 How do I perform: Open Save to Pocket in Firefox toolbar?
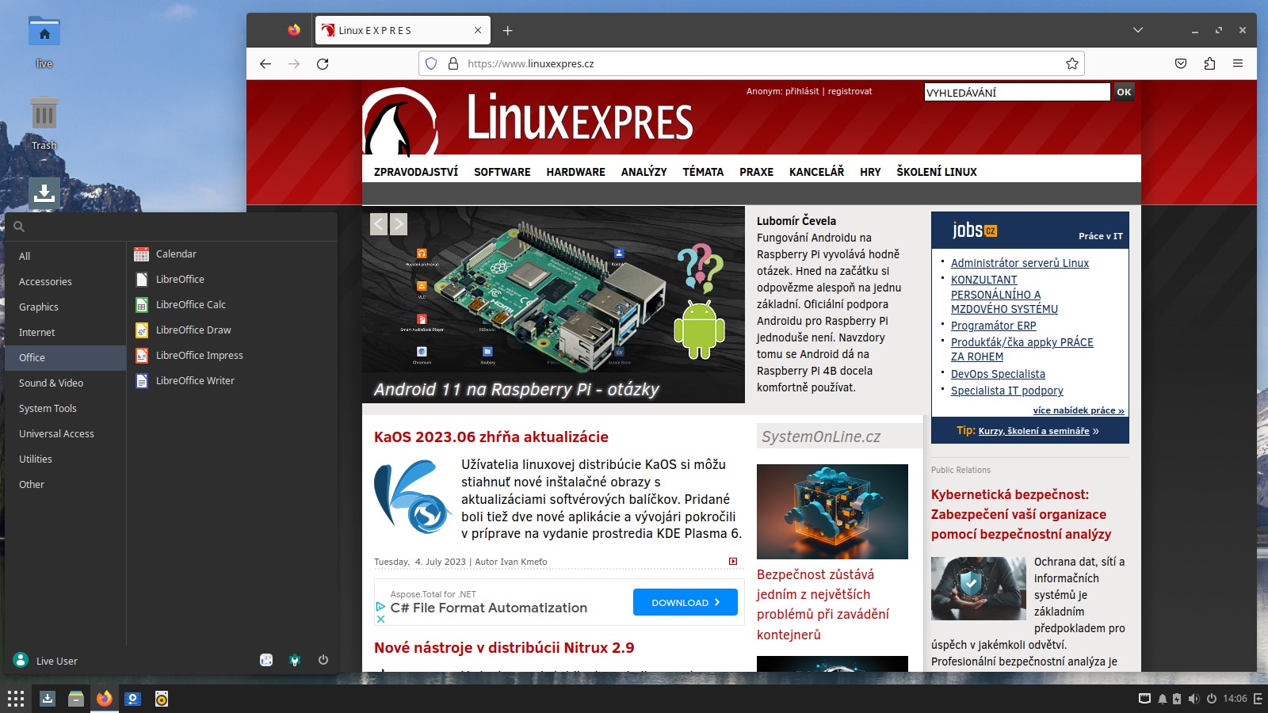click(x=1181, y=64)
